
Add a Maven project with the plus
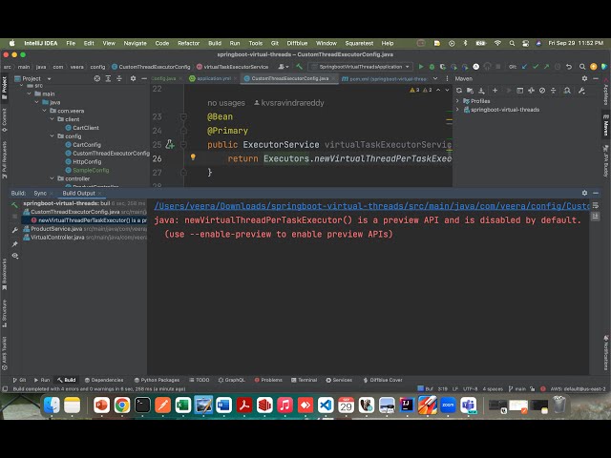(x=495, y=91)
